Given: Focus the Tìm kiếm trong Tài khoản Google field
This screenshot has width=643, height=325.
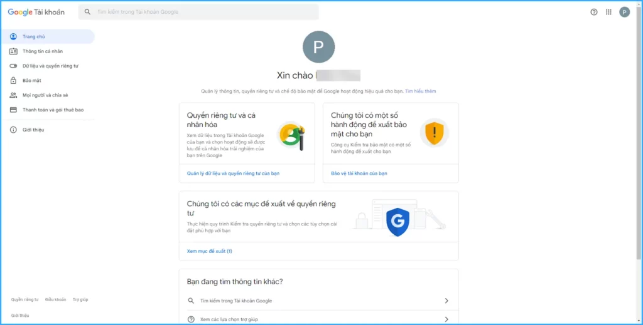Looking at the screenshot, I should point(198,12).
